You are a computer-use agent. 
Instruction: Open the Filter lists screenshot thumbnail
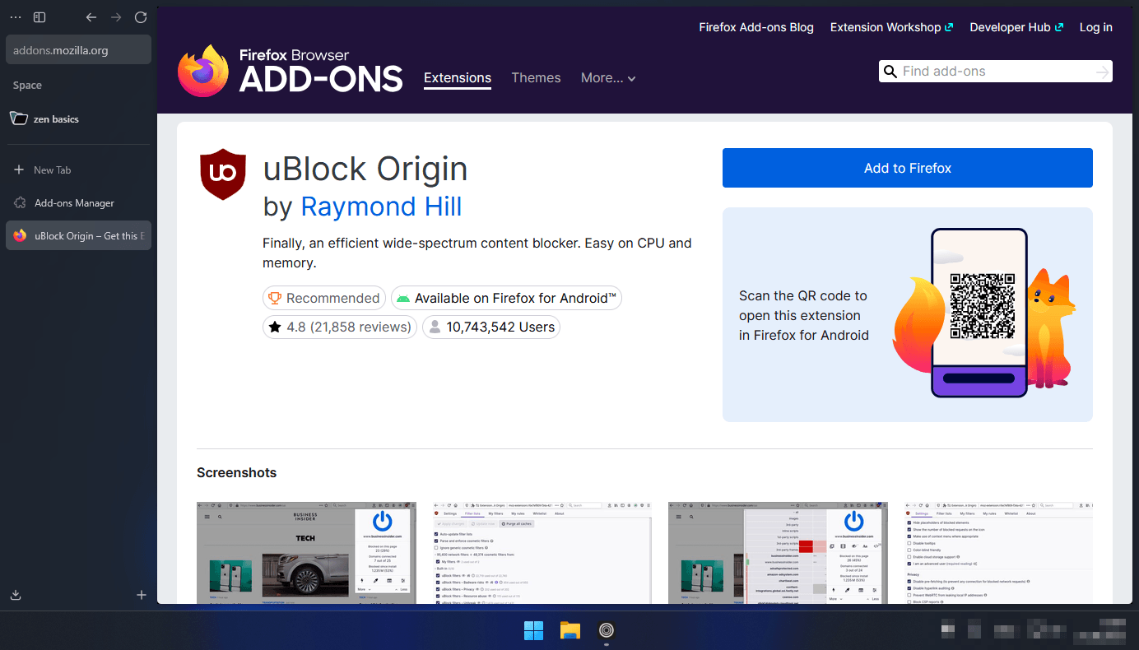[x=542, y=552]
